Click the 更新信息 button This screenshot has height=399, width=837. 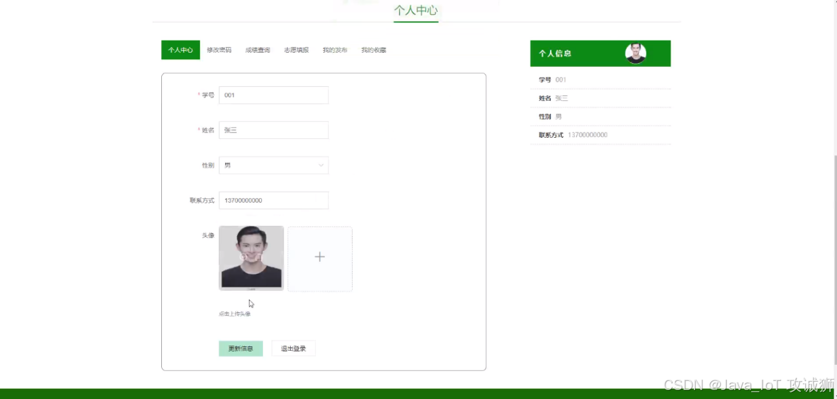click(241, 349)
